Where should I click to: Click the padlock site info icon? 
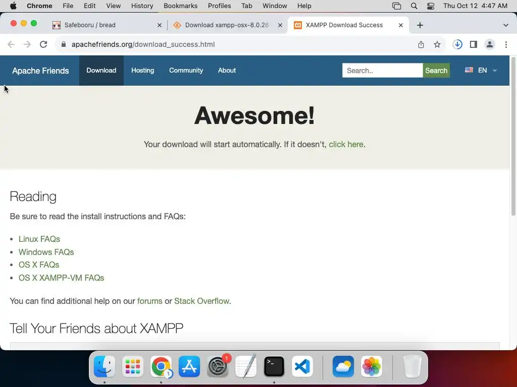[x=64, y=44]
